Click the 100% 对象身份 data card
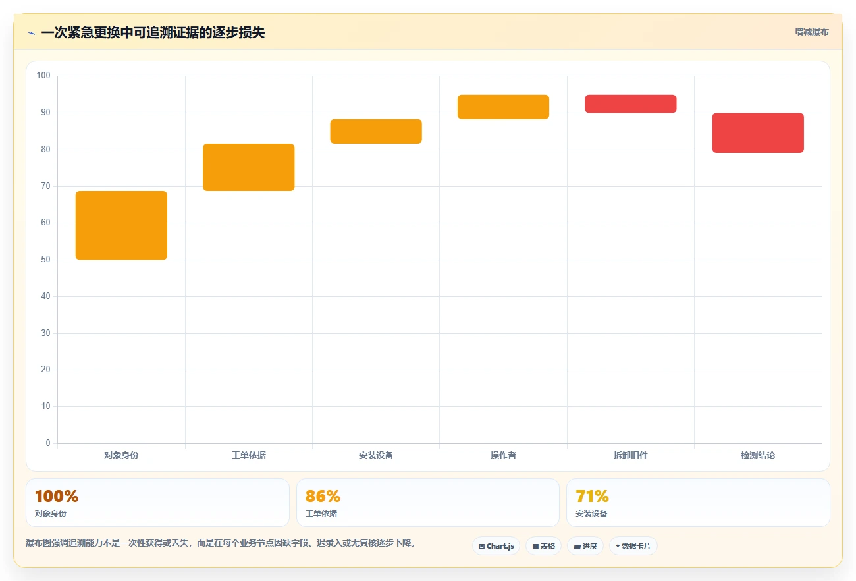This screenshot has height=581, width=856. (x=157, y=503)
